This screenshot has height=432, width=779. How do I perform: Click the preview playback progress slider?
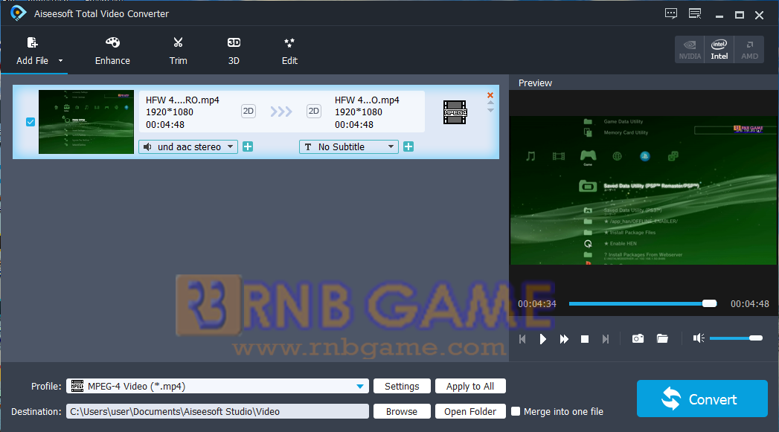642,303
